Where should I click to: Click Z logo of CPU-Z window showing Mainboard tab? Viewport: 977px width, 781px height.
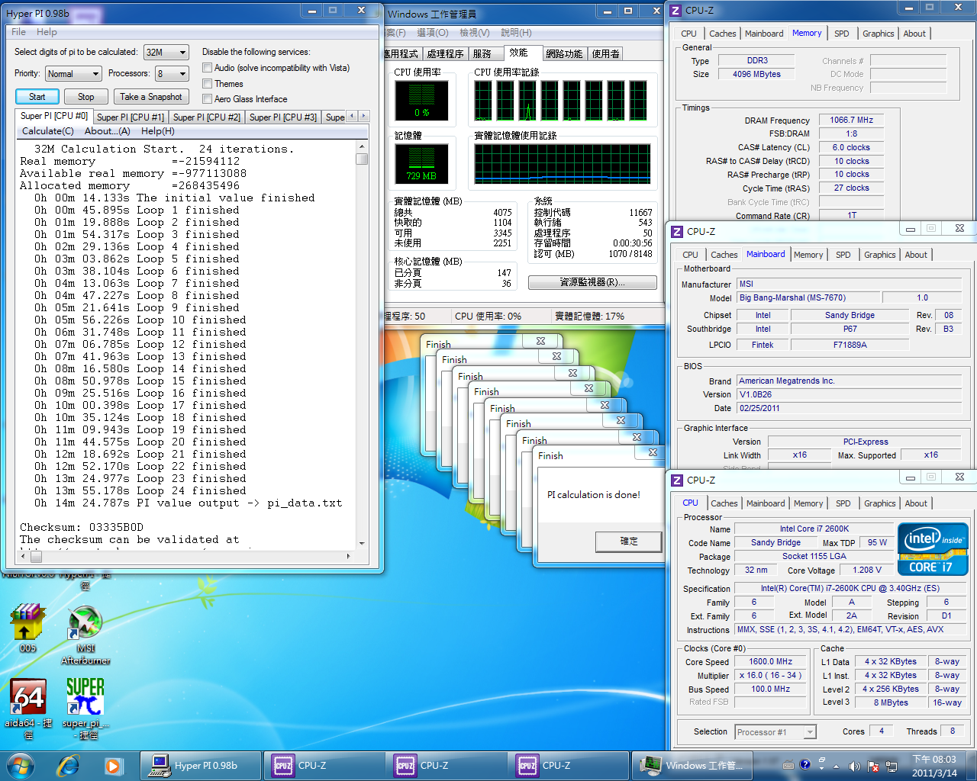[676, 231]
